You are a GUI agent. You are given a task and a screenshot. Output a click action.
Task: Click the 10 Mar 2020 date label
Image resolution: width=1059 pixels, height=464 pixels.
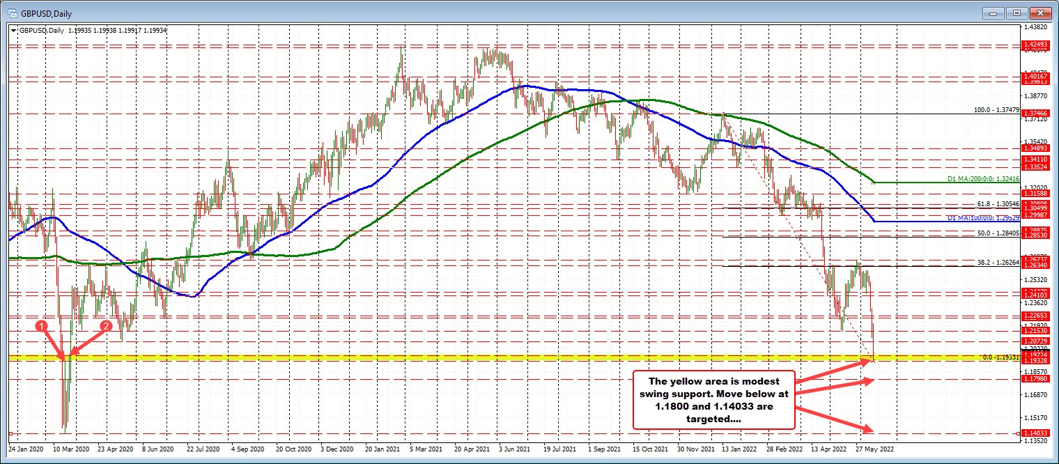pos(70,450)
